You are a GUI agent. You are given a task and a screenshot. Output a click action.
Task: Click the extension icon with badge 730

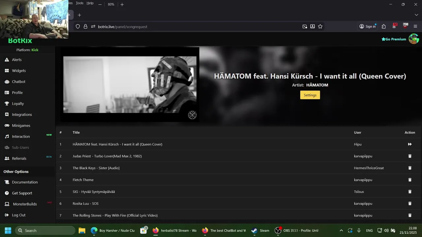(405, 26)
